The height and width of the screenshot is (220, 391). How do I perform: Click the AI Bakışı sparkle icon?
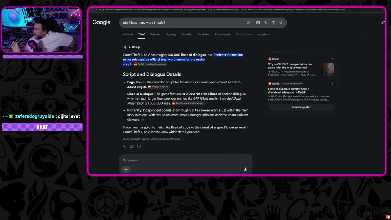[x=125, y=47]
